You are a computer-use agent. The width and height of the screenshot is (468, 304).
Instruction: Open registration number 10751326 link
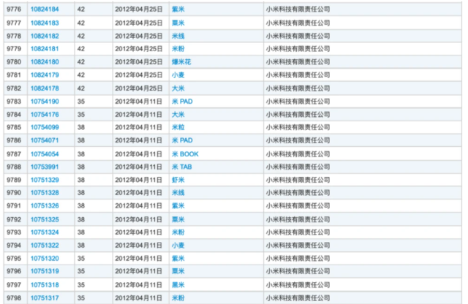(x=45, y=206)
